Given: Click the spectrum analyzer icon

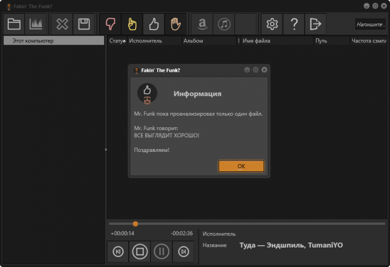Looking at the screenshot, I should 36,24.
